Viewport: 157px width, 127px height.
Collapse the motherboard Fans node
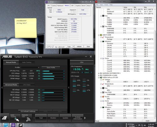tap(101, 16)
